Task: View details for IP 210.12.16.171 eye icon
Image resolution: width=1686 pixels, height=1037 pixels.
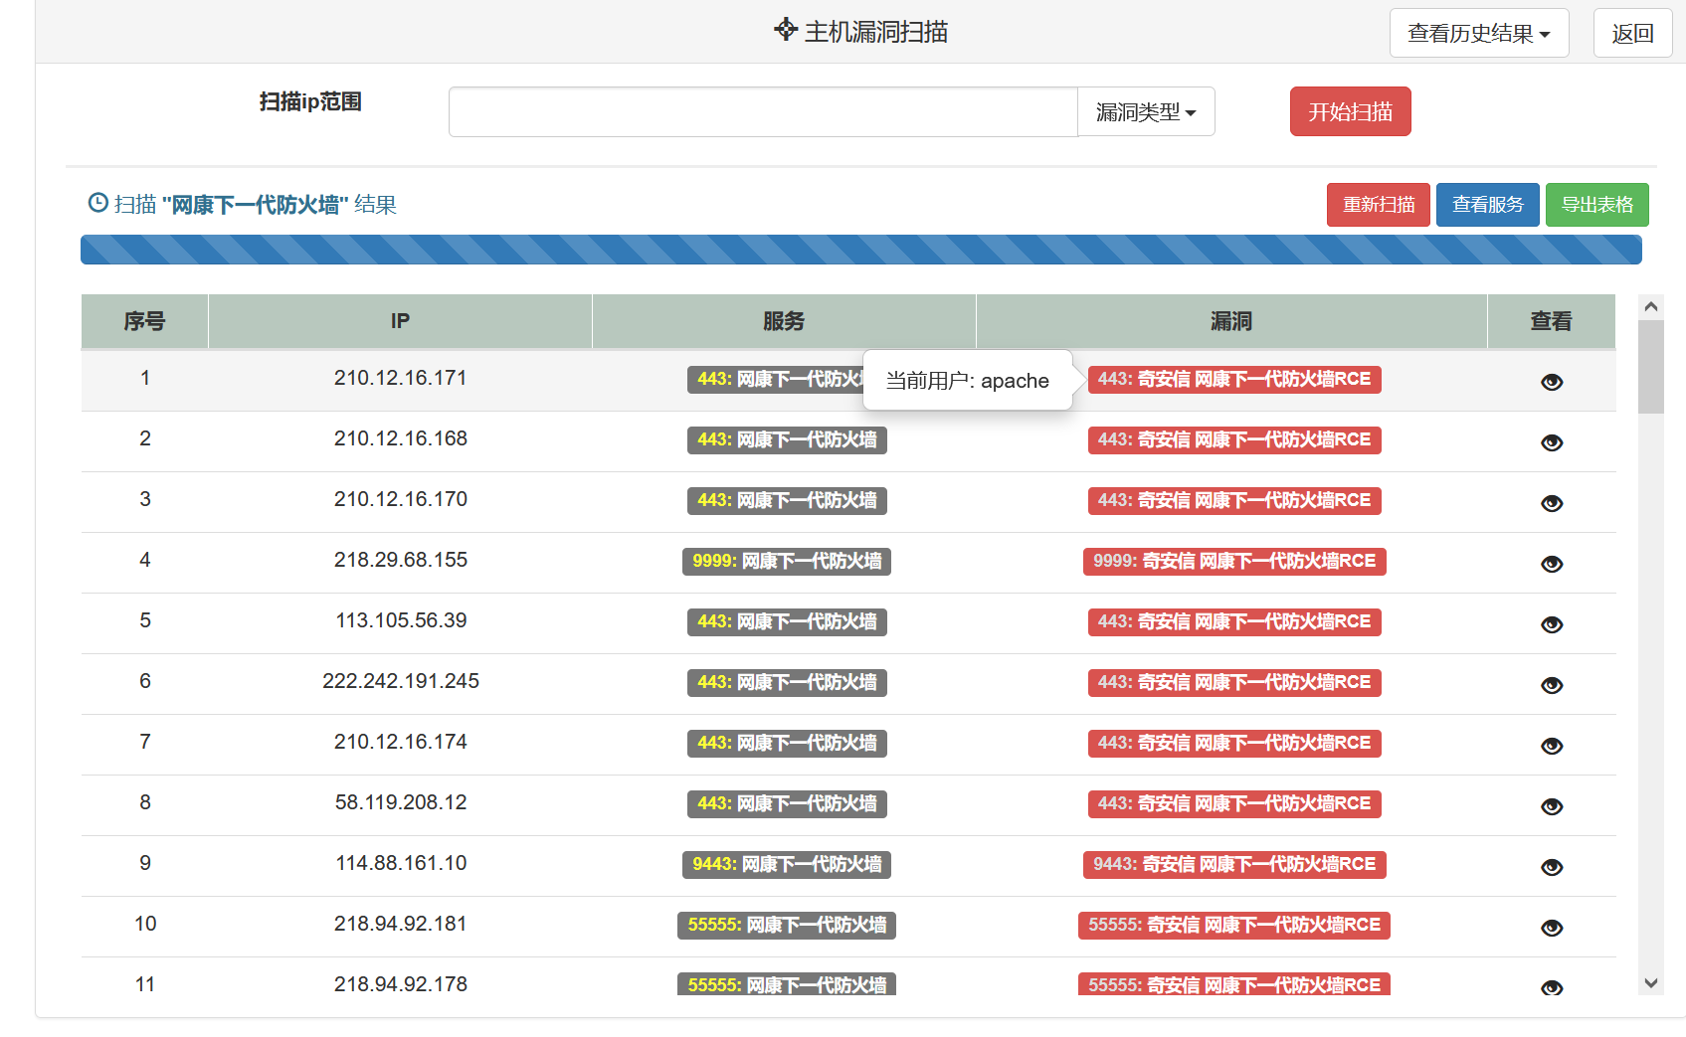Action: pos(1552,382)
